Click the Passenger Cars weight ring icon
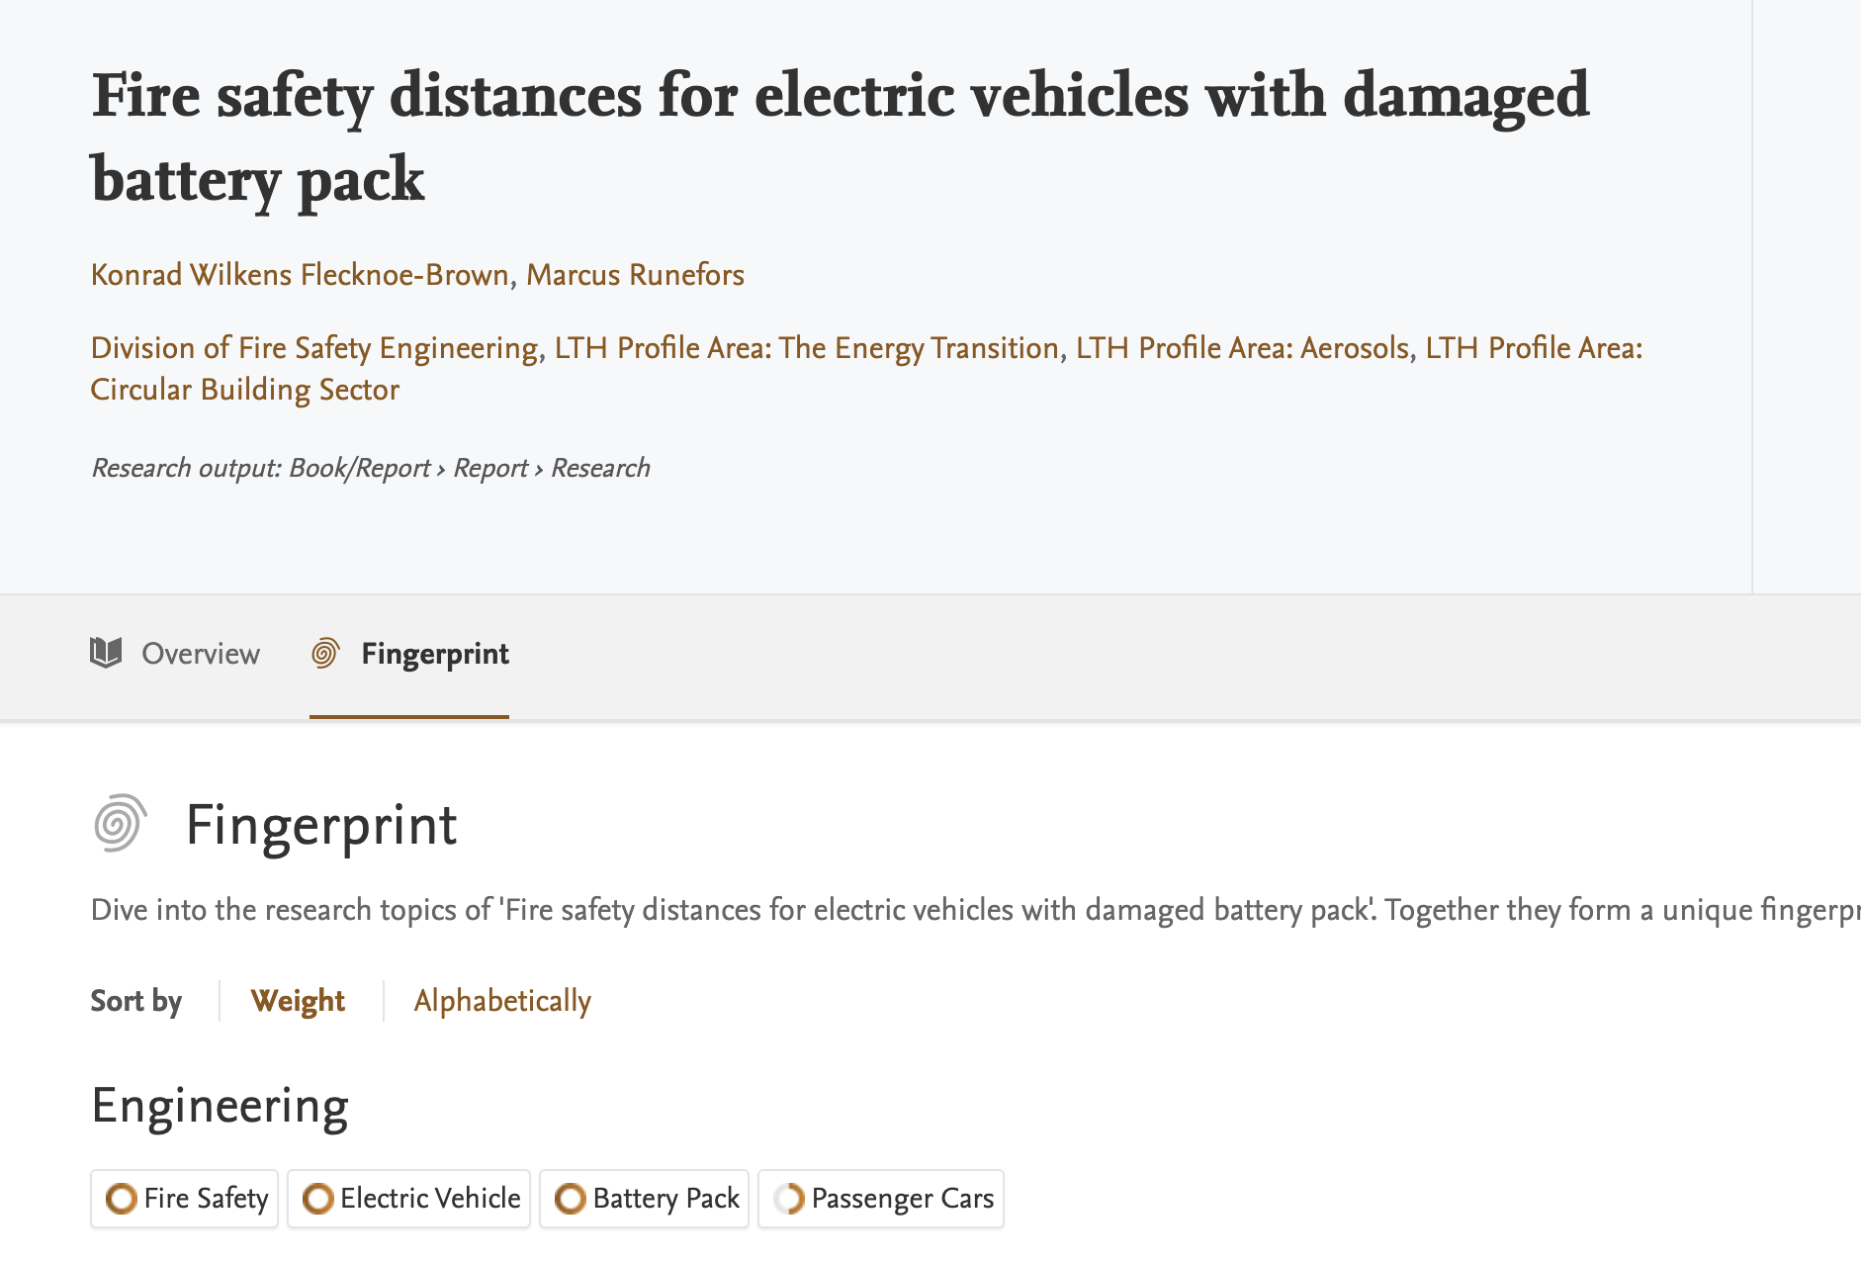The height and width of the screenshot is (1264, 1861). pyautogui.click(x=789, y=1199)
